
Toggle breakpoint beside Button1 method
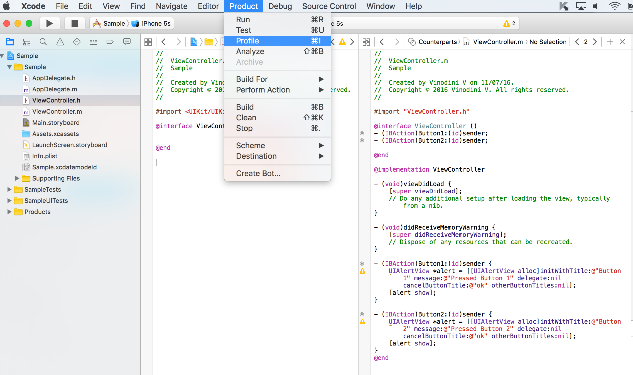coord(362,264)
